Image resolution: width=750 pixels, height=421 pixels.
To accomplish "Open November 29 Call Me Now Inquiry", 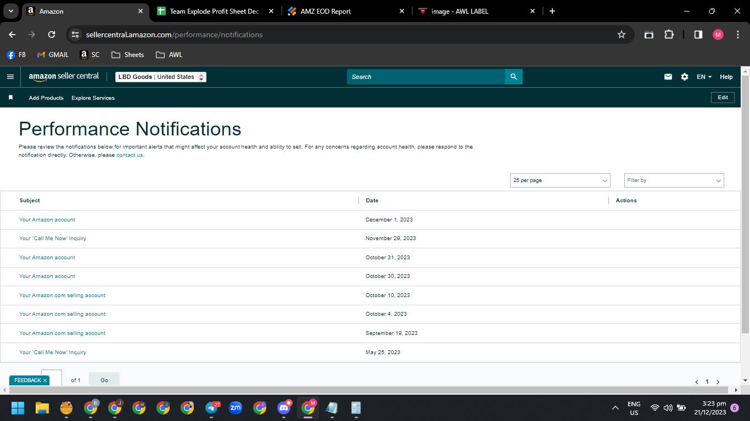I will [x=53, y=238].
